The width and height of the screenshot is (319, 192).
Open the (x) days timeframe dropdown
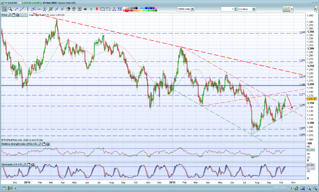[x=254, y=9]
